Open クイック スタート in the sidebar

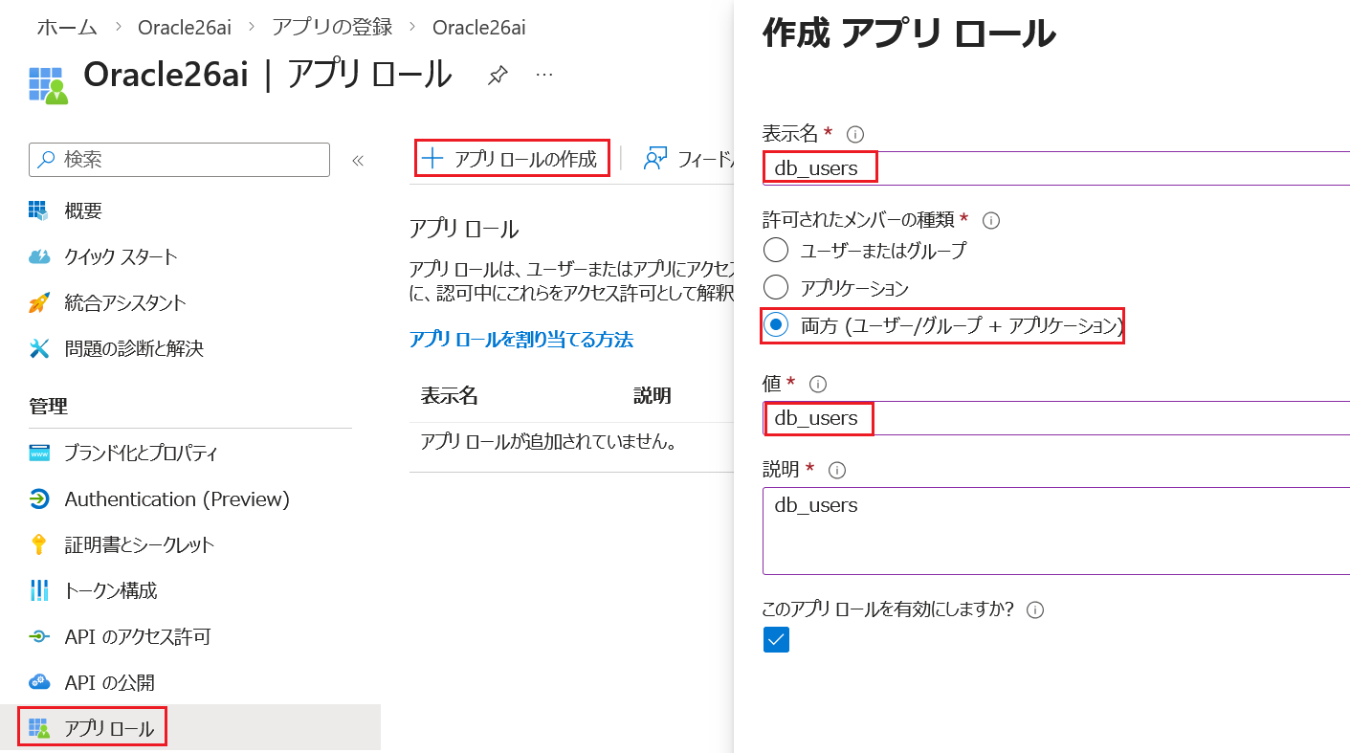tap(121, 256)
